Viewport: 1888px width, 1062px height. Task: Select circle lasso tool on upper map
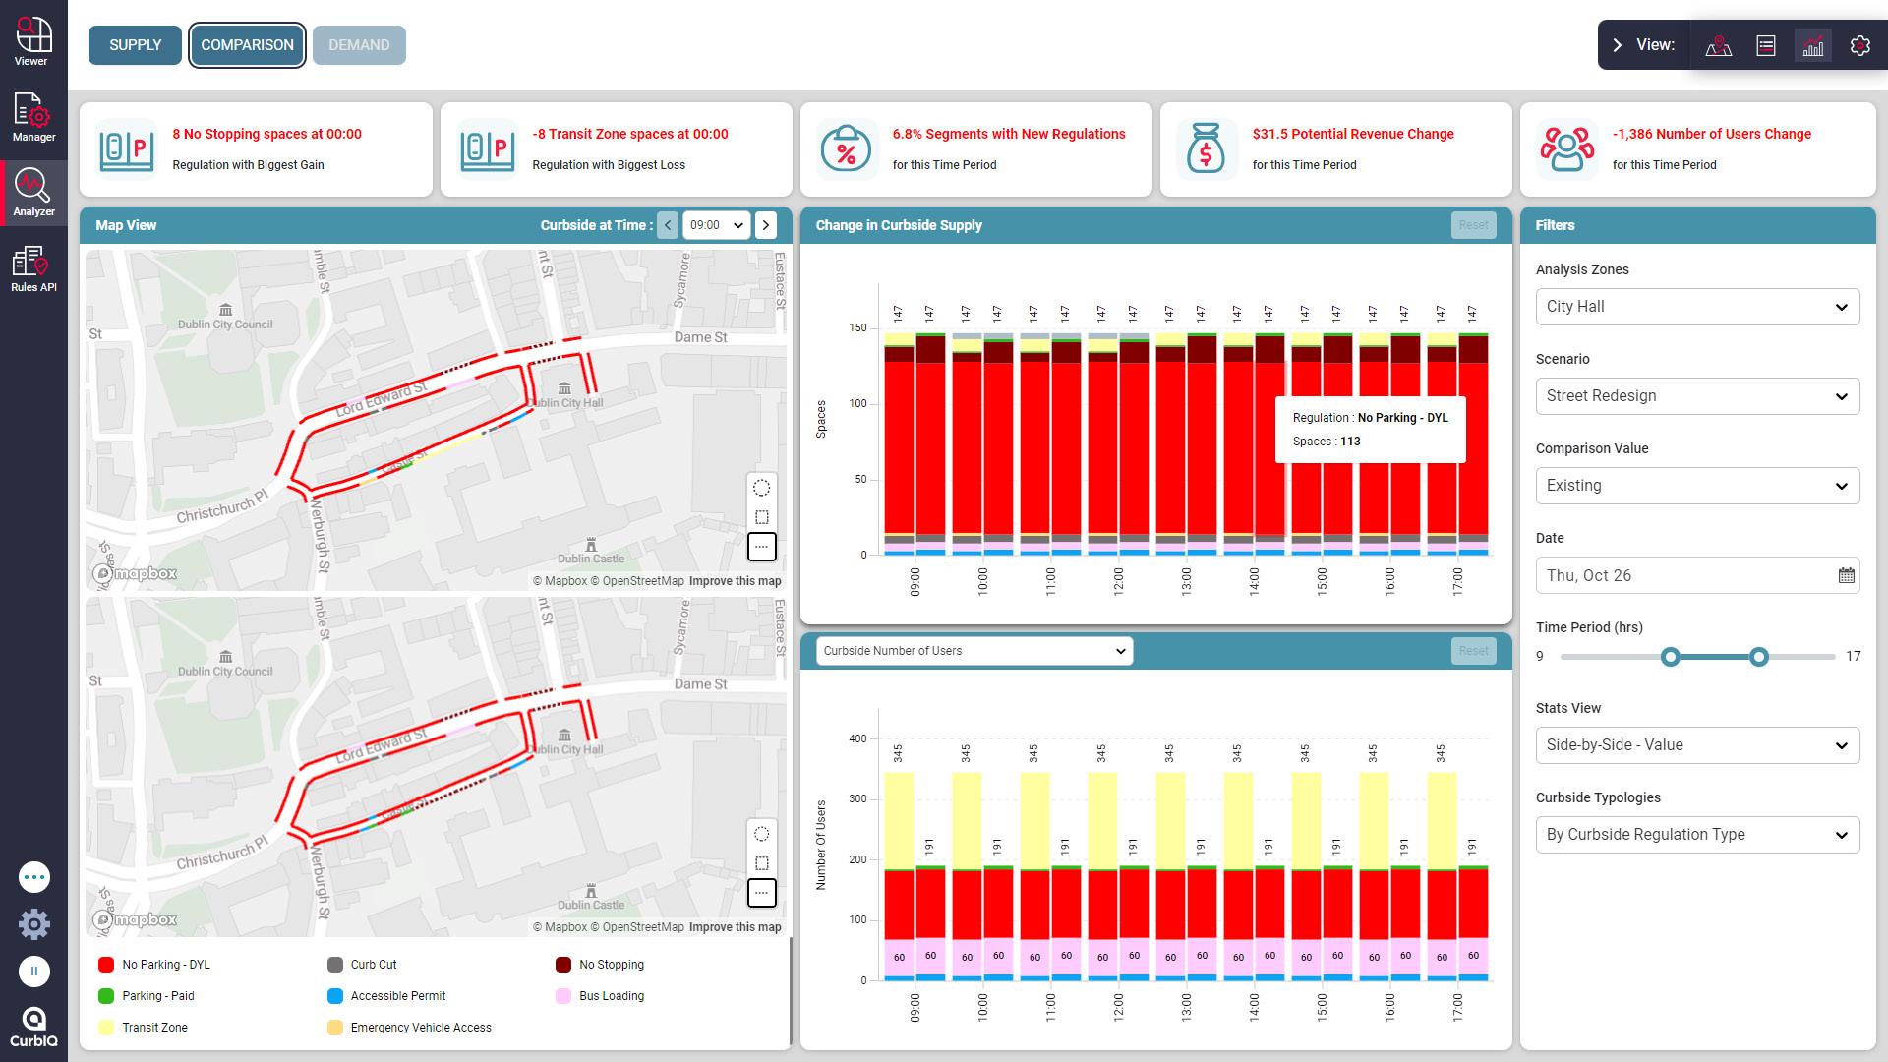point(761,488)
